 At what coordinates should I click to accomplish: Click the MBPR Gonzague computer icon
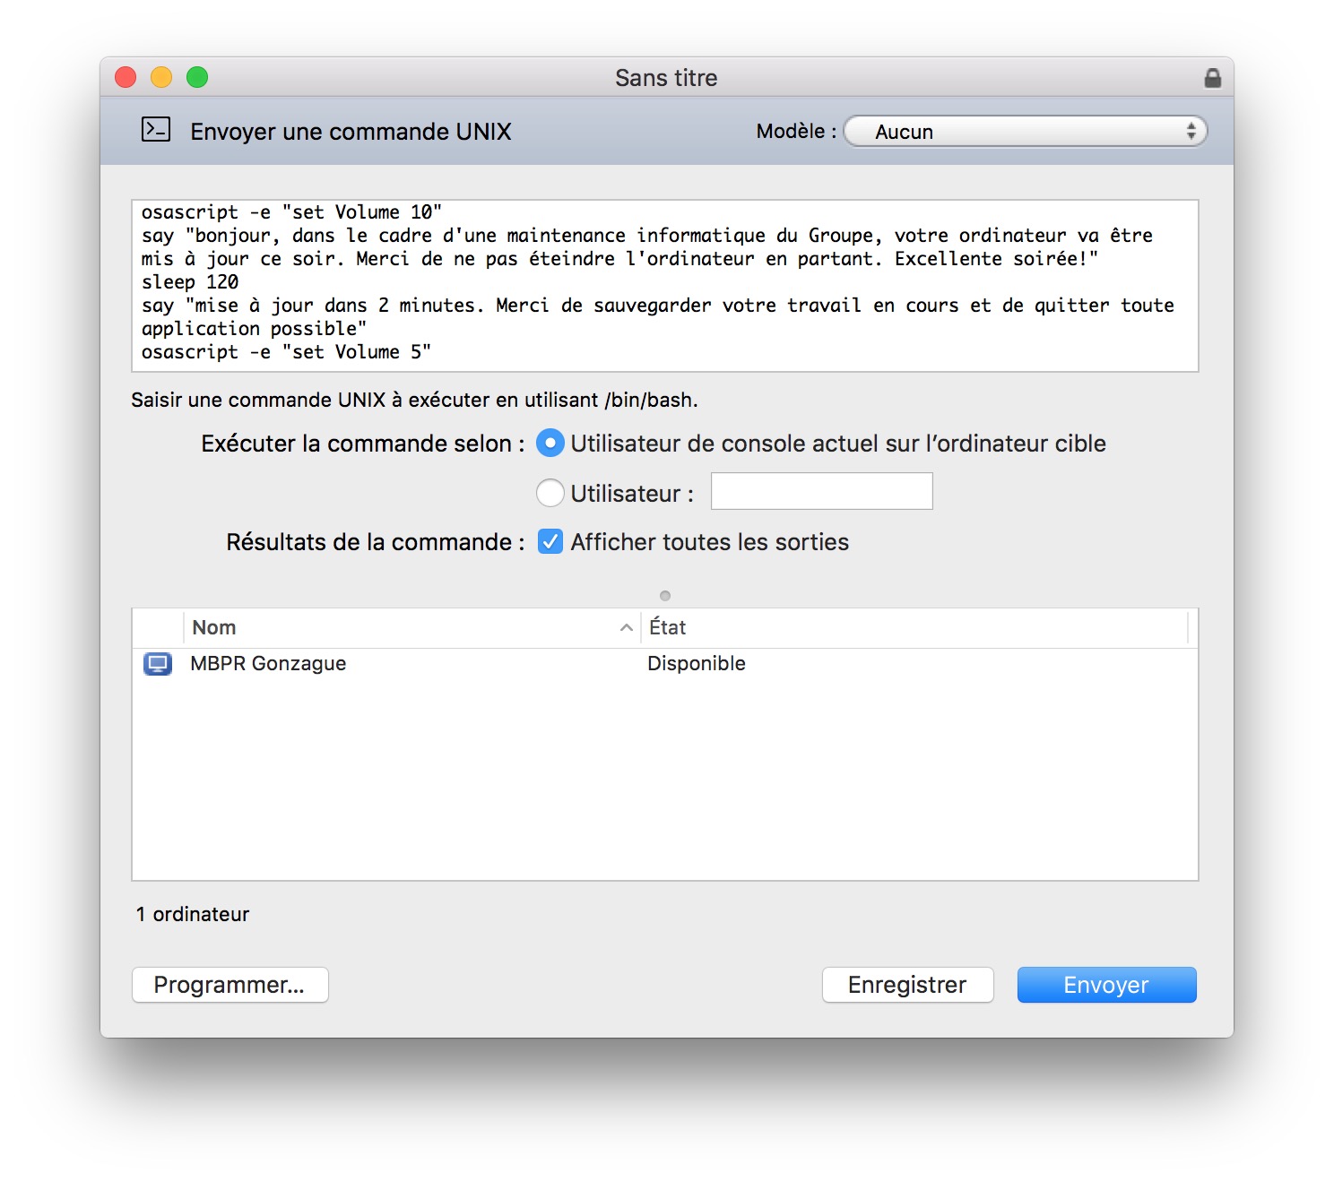(x=158, y=664)
